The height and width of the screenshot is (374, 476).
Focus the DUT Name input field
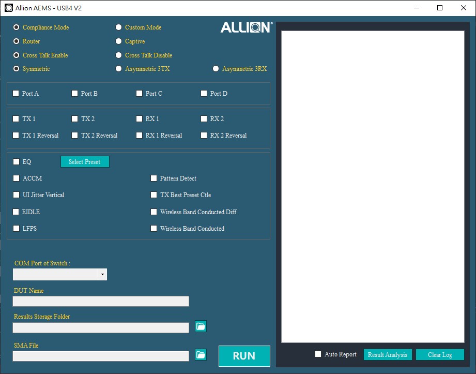click(x=101, y=302)
